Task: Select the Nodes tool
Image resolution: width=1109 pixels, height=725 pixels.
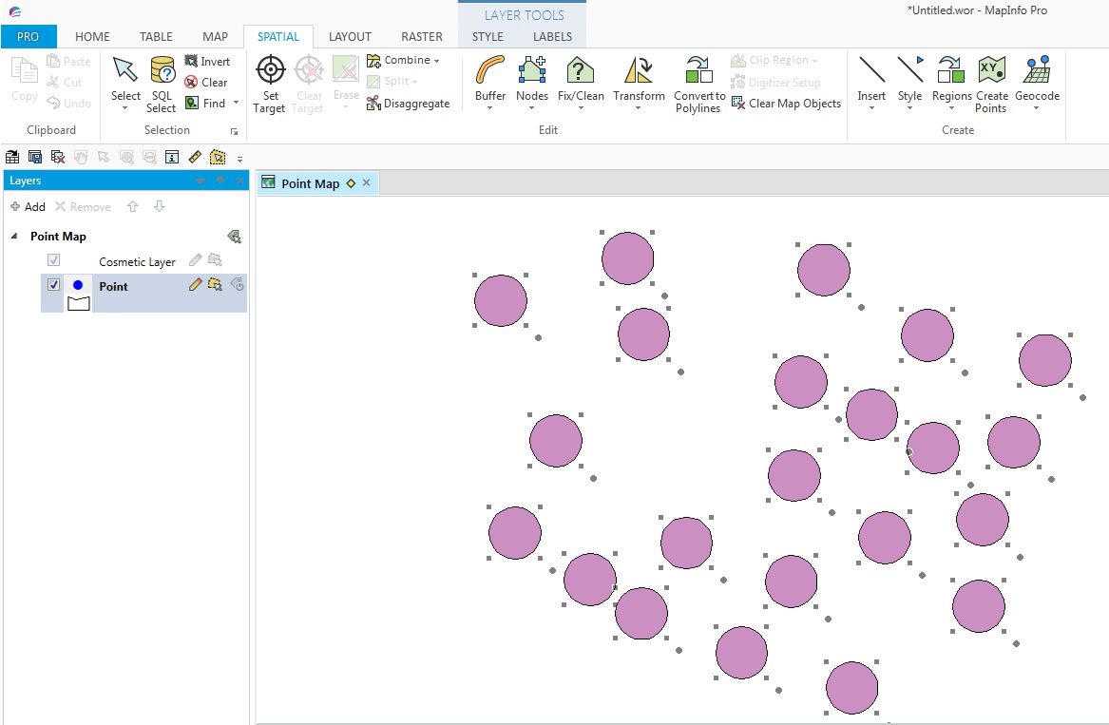Action: pyautogui.click(x=532, y=71)
